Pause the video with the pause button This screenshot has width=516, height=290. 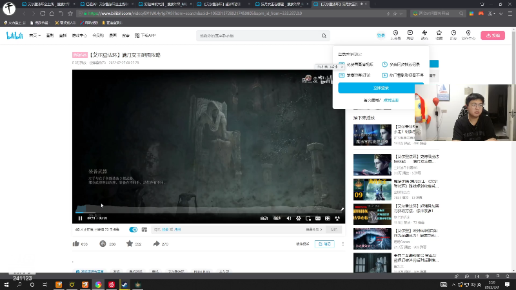(x=80, y=218)
